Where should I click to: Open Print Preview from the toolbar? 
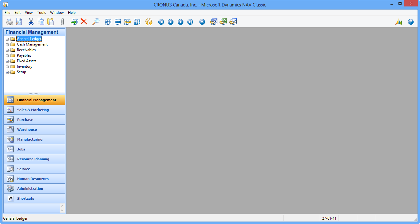point(19,22)
